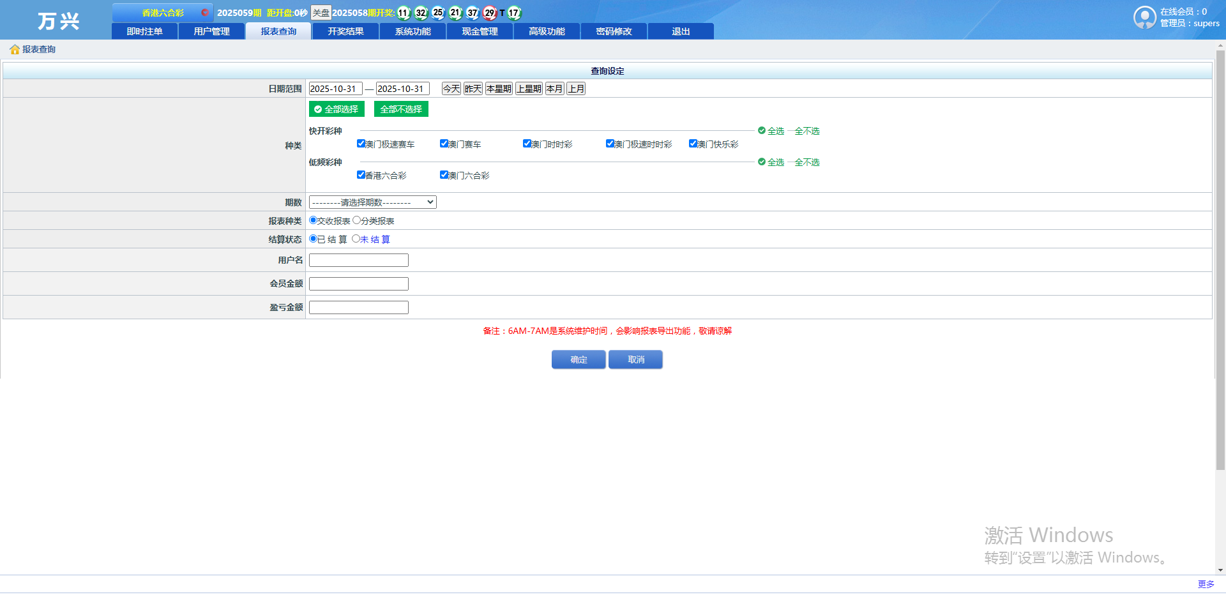The height and width of the screenshot is (597, 1226).
Task: Click the 全部不选择 green button
Action: 401,109
